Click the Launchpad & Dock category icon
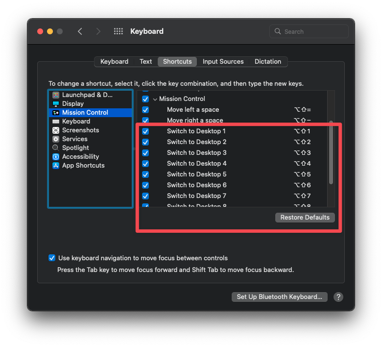 pyautogui.click(x=56, y=95)
